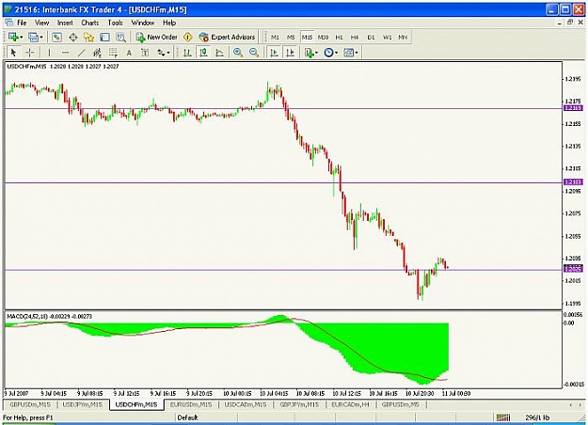This screenshot has height=425, width=588.
Task: Choose the Vertical Line drawing tool
Action: (49, 53)
